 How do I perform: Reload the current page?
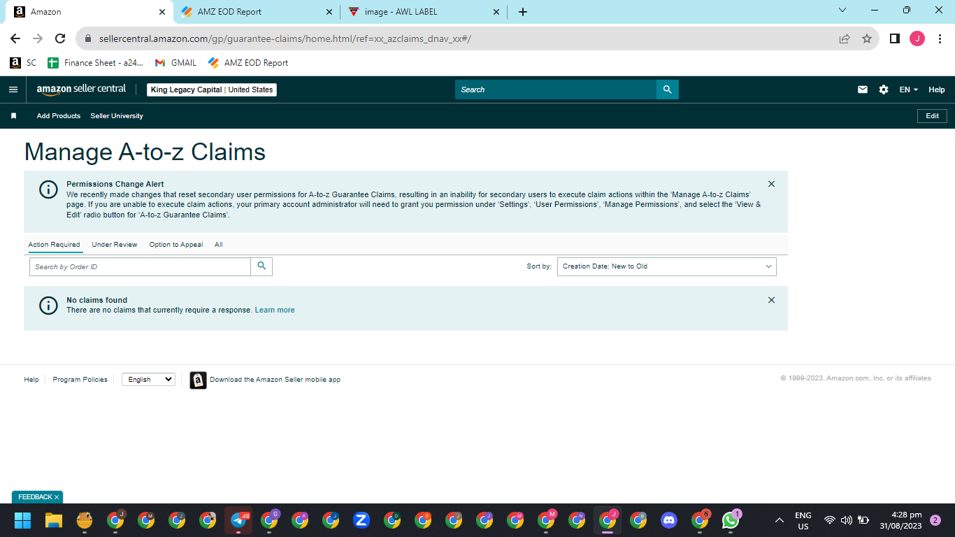point(60,38)
